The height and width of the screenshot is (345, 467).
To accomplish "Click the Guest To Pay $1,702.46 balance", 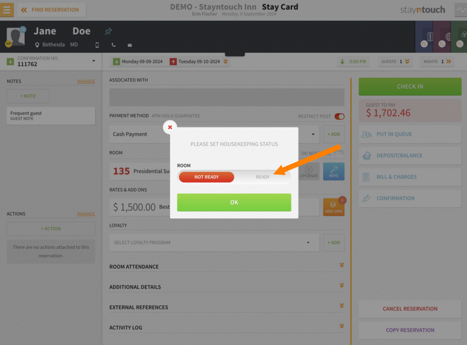I will pos(410,111).
